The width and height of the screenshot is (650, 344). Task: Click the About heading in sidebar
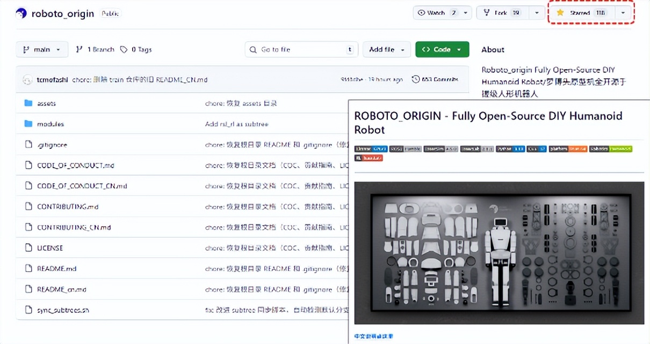[x=493, y=49]
